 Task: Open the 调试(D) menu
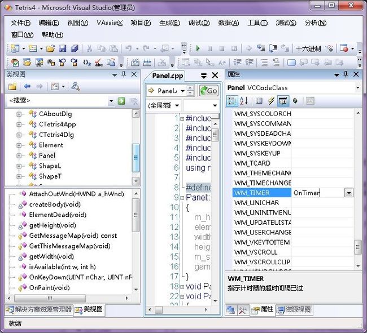tap(199, 23)
